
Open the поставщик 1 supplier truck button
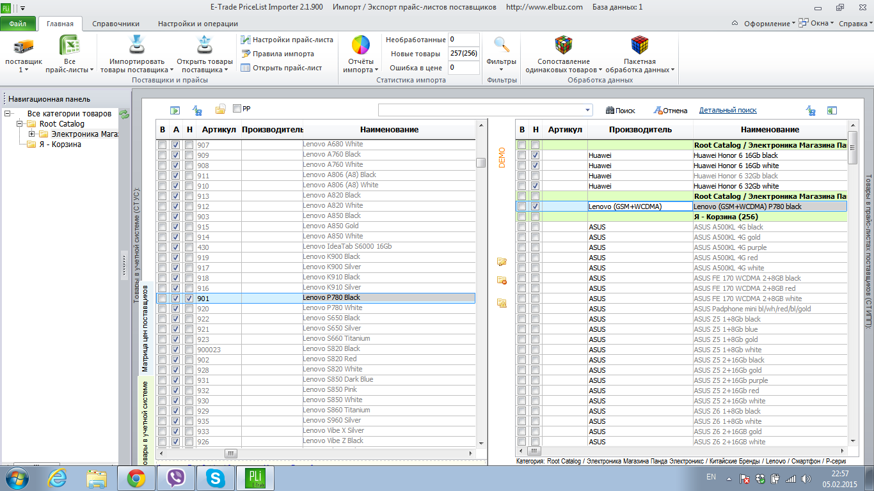pyautogui.click(x=24, y=54)
